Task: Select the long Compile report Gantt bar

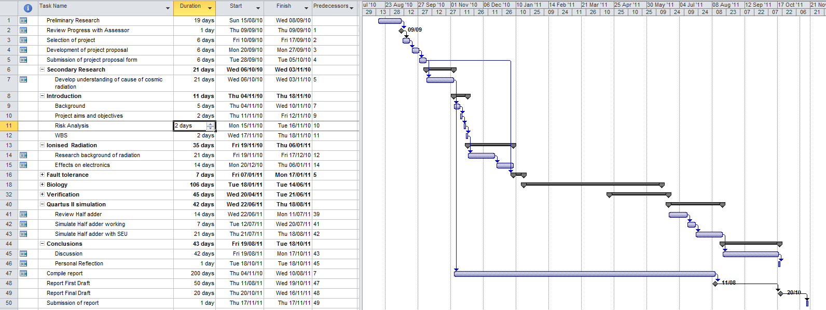Action: click(584, 274)
